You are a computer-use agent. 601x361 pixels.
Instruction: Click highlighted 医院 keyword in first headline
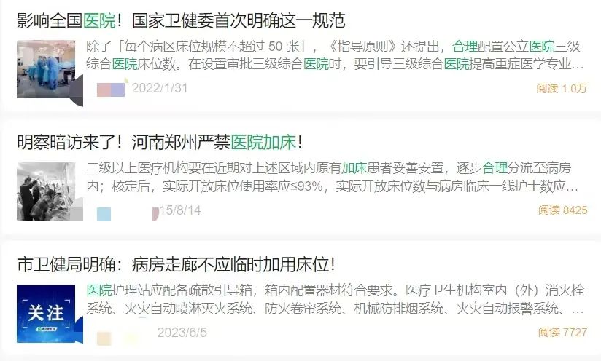pos(99,20)
